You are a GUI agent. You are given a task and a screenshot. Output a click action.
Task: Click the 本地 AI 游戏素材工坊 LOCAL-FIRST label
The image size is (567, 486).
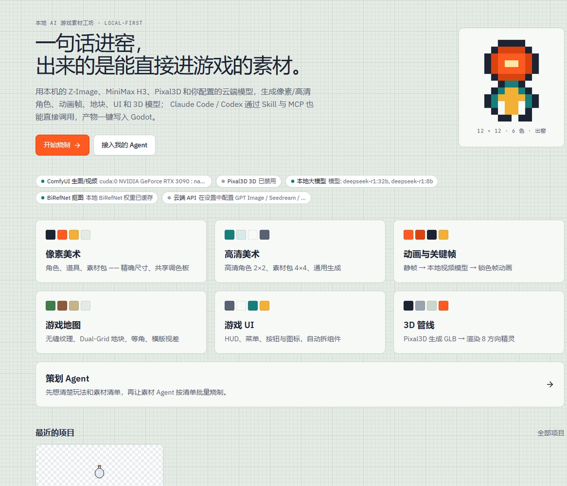click(x=89, y=23)
